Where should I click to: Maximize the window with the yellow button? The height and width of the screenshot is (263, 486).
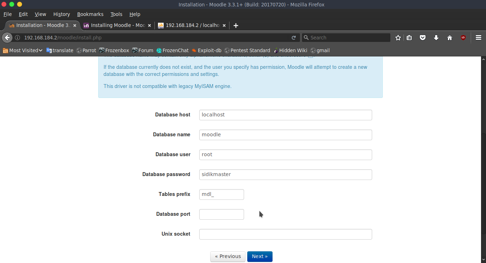[20, 4]
